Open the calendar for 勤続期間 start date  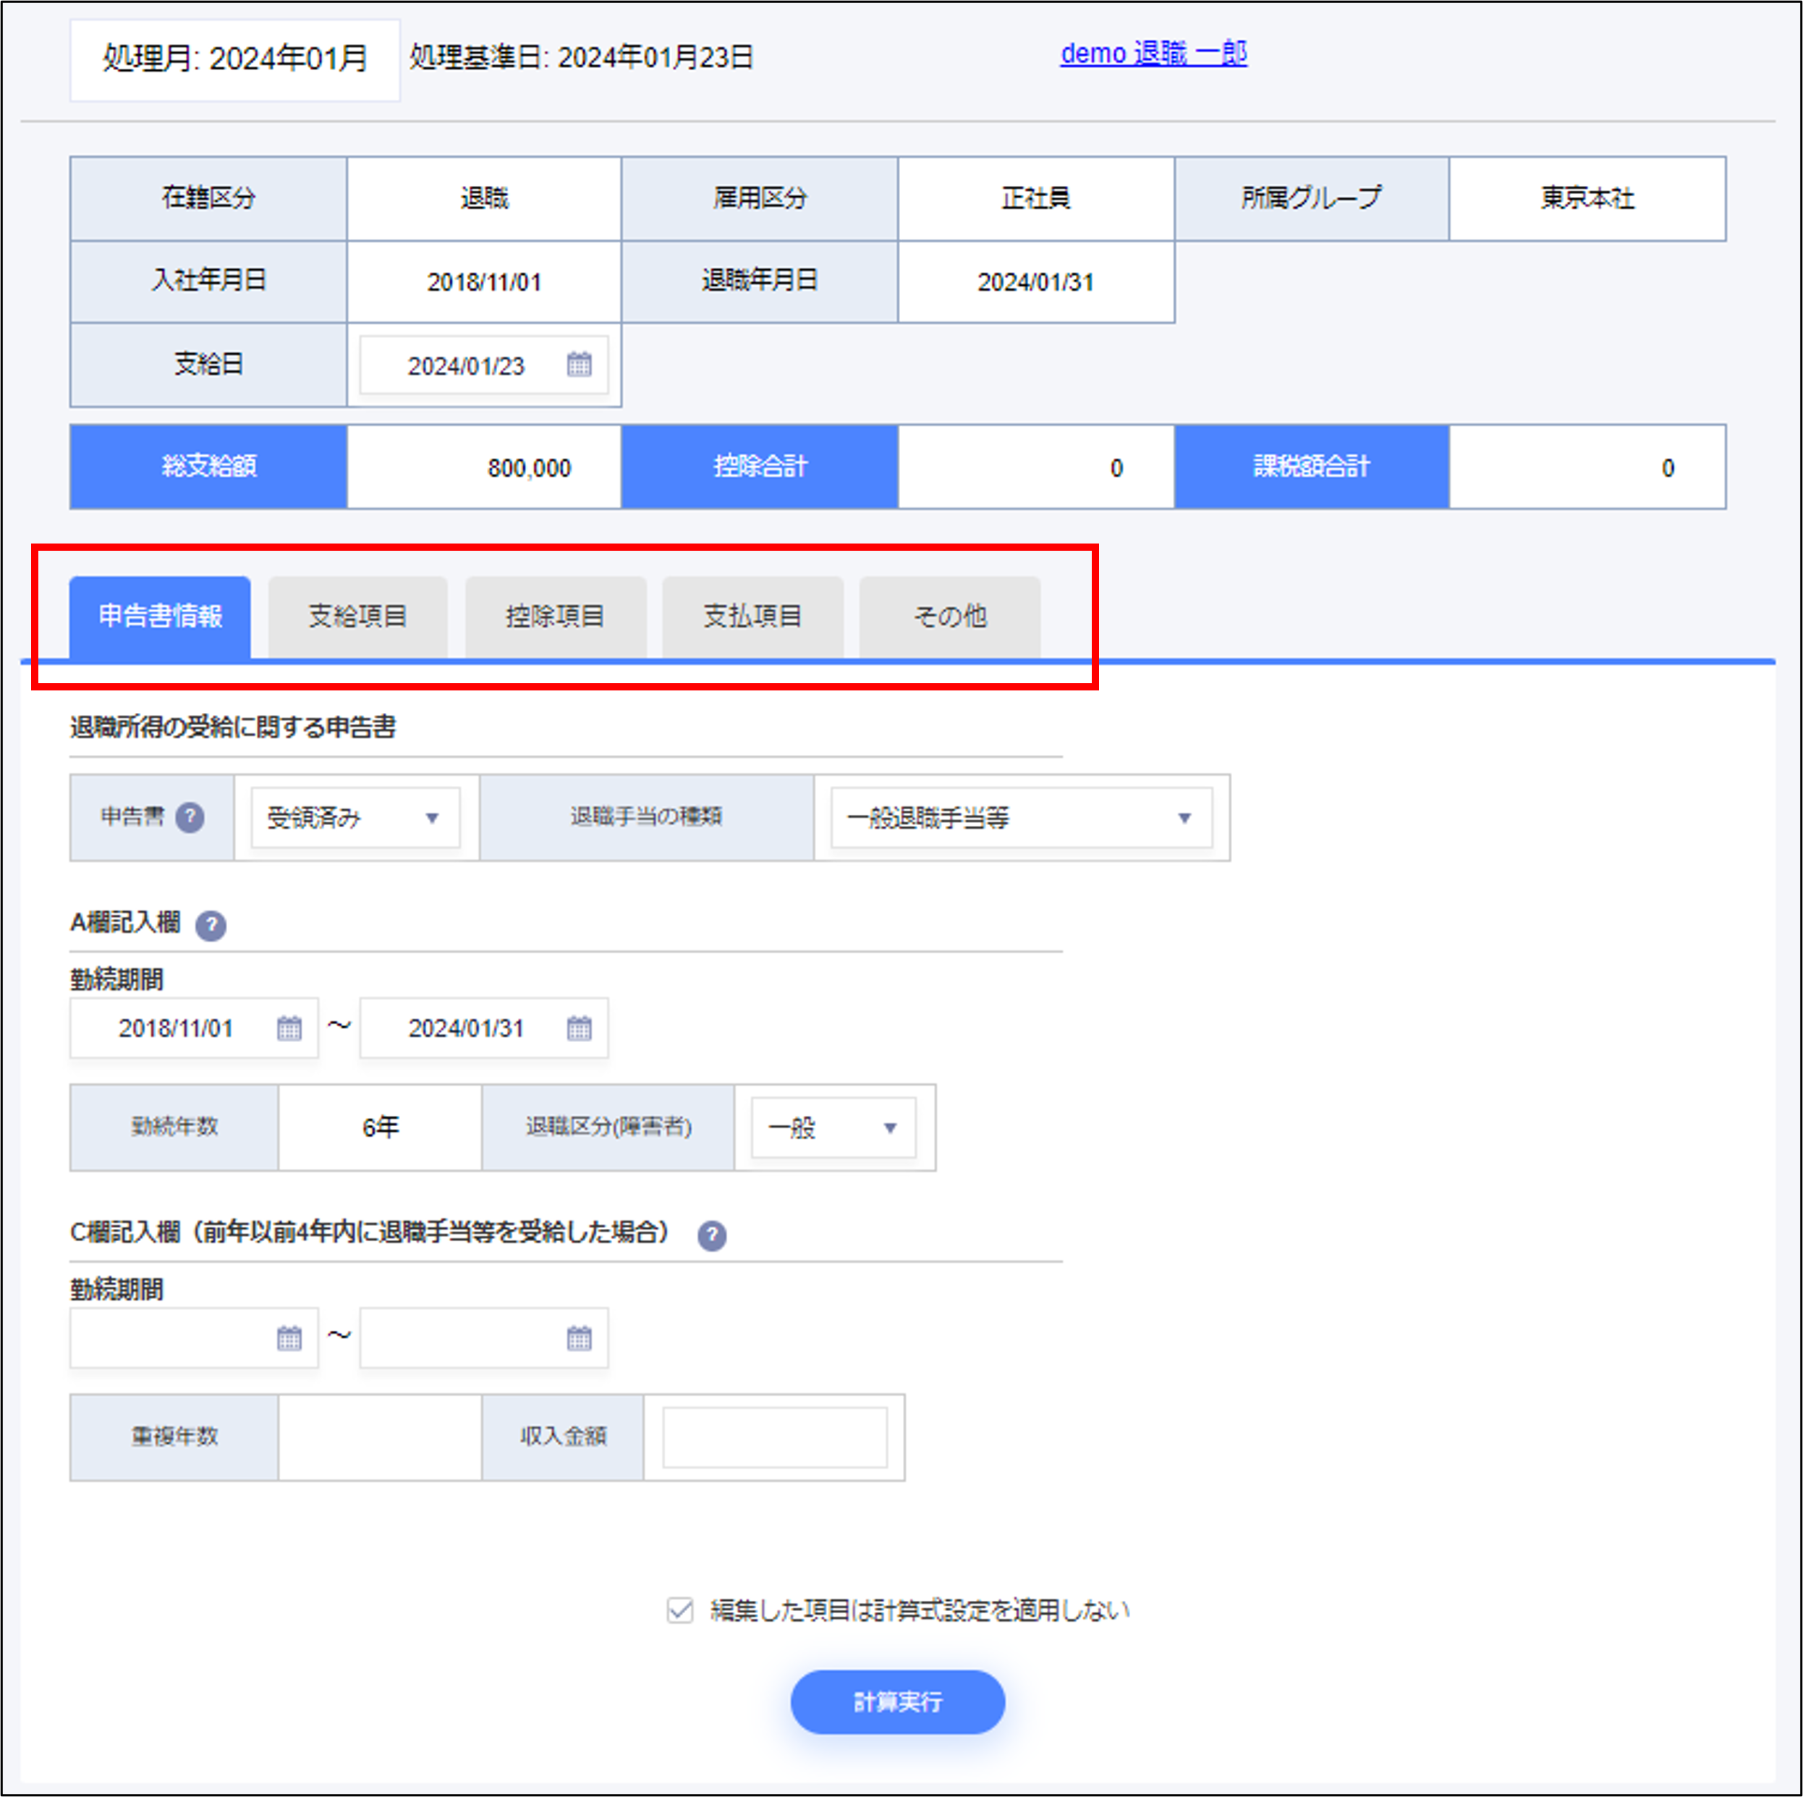289,1028
